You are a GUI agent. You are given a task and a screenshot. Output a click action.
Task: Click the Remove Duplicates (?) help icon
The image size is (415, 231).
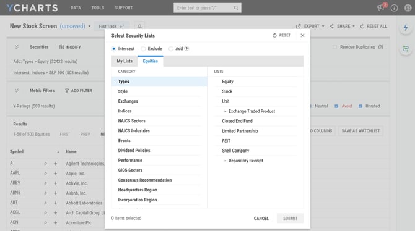tap(380, 47)
